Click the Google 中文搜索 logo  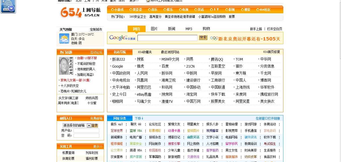pos(122,38)
